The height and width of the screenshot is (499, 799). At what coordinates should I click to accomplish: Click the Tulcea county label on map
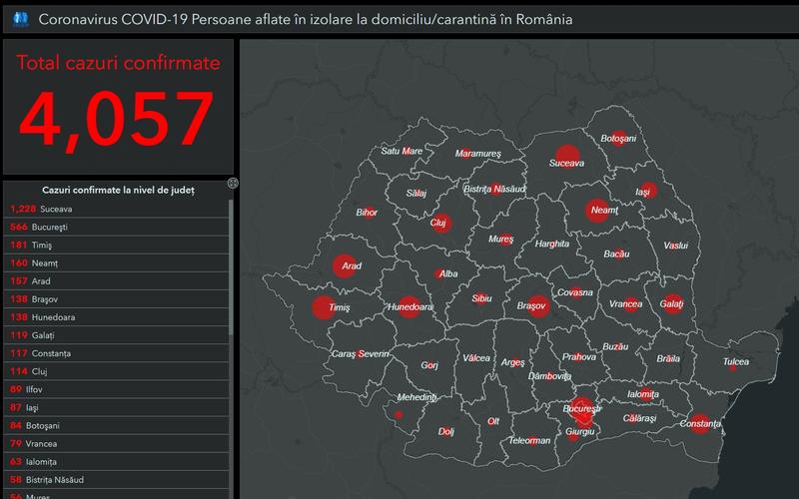click(736, 361)
